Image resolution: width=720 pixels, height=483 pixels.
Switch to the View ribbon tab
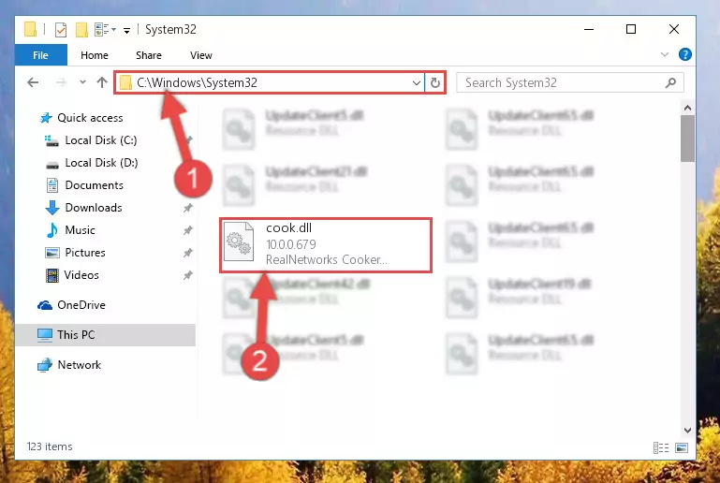pos(201,55)
